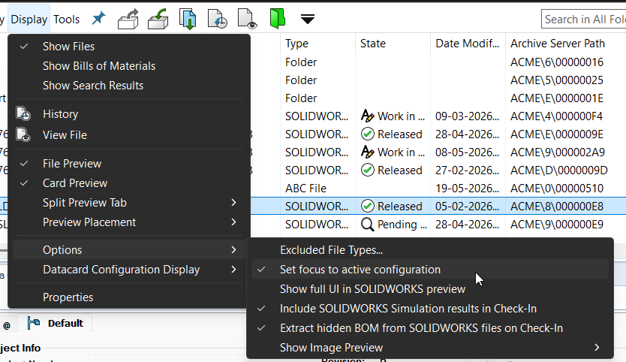This screenshot has height=362, width=626.
Task: Enable Show full UI in SOLIDWORKS preview
Action: coord(430,289)
